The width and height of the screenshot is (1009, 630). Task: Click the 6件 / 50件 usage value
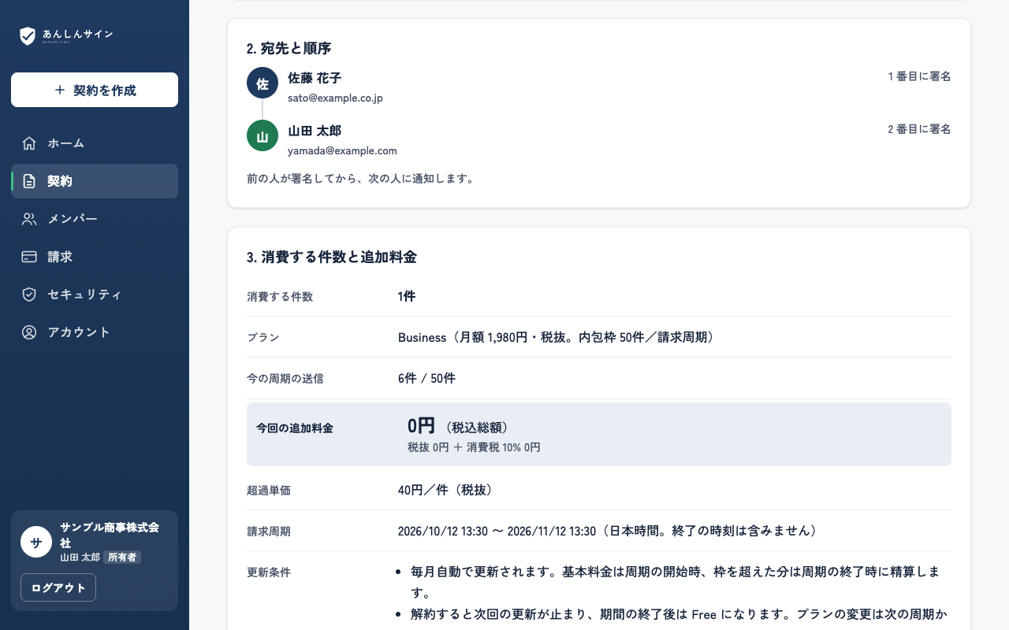426,378
